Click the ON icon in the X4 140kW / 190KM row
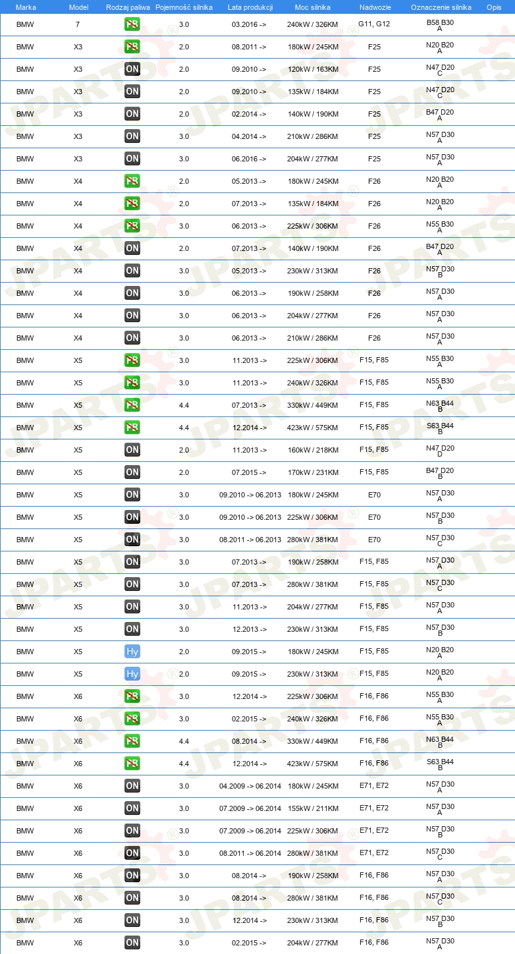Image resolution: width=515 pixels, height=954 pixels. coord(132,248)
